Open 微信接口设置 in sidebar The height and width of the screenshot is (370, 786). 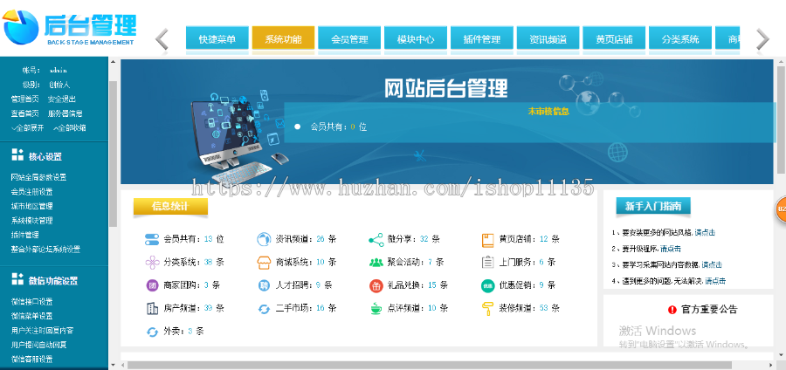(x=31, y=301)
